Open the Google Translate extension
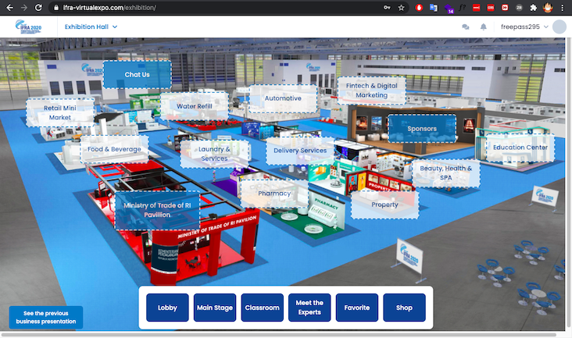The width and height of the screenshot is (572, 338). pos(434,7)
